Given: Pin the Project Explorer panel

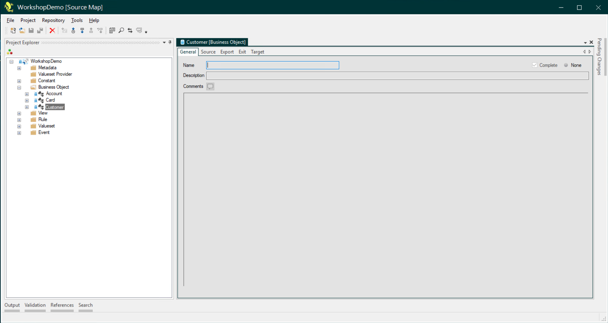Looking at the screenshot, I should pyautogui.click(x=170, y=42).
